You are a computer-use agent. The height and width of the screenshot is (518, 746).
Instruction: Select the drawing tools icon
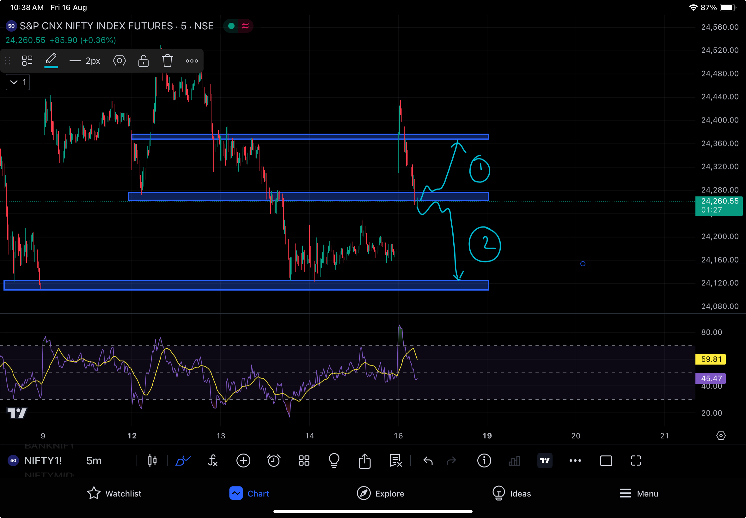tap(182, 461)
